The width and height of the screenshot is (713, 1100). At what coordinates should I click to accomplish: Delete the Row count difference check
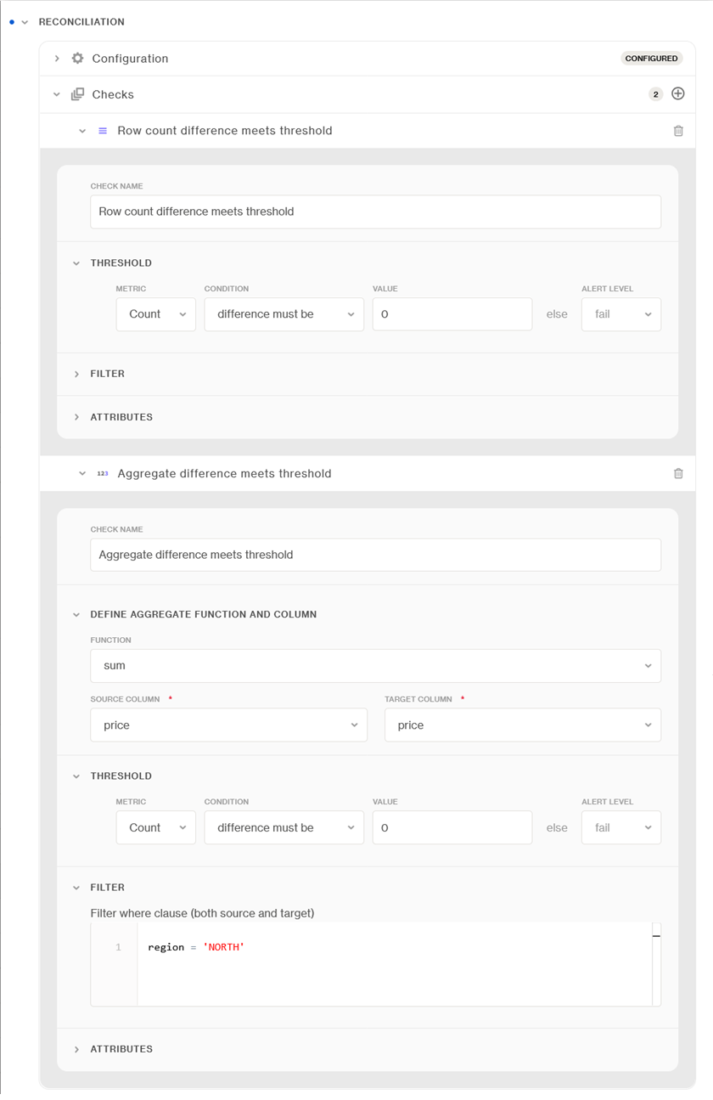[678, 131]
